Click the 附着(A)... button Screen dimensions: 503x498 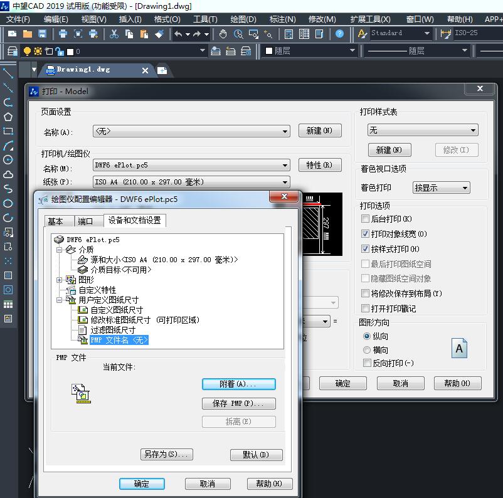pos(239,384)
